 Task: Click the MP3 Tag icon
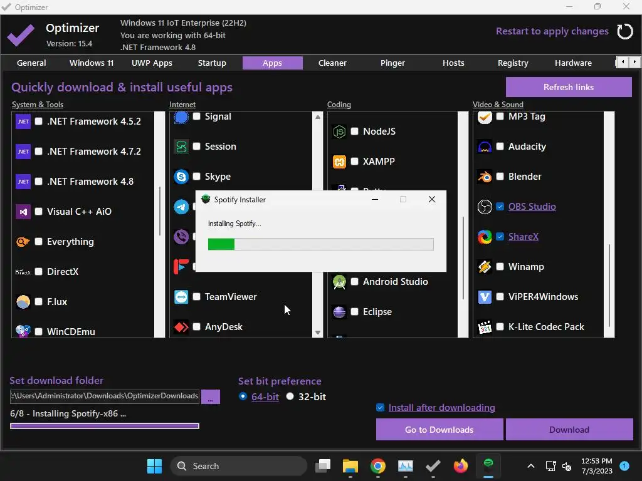pyautogui.click(x=485, y=117)
